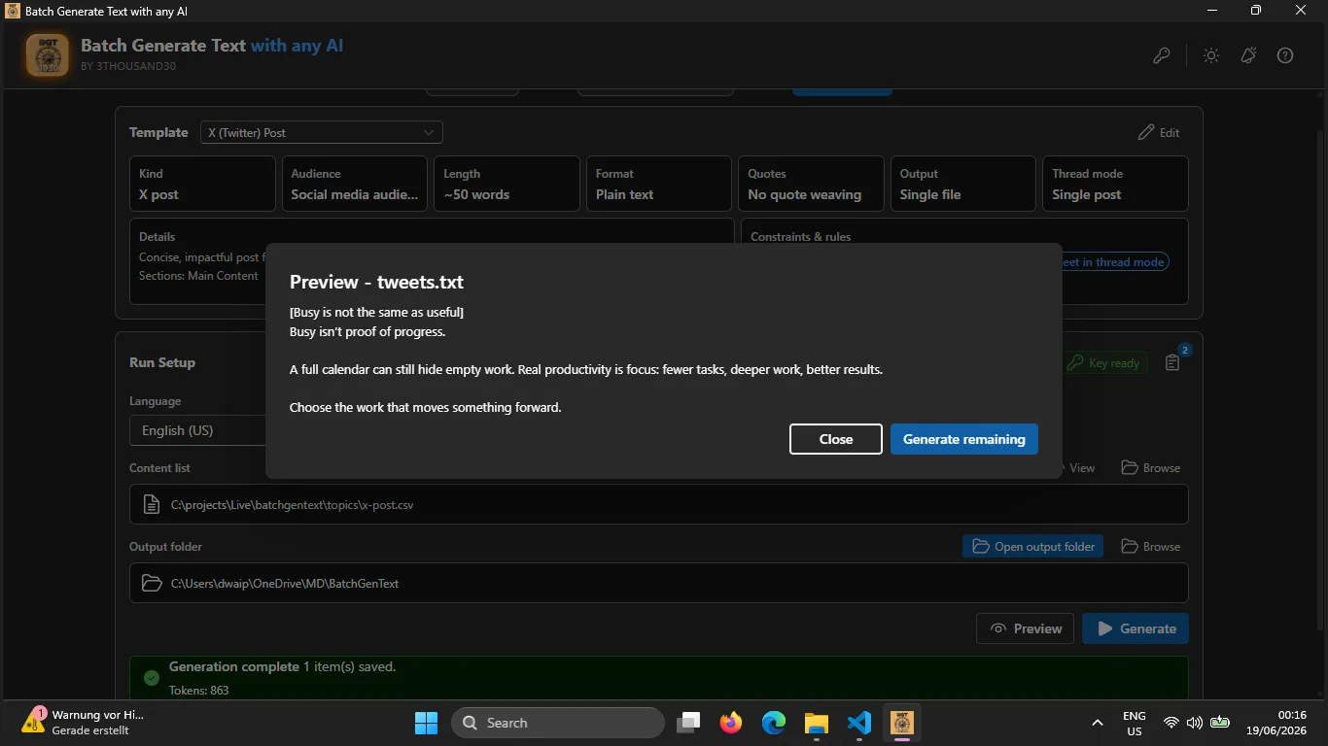Click Browse next to Output folder

tap(1151, 547)
